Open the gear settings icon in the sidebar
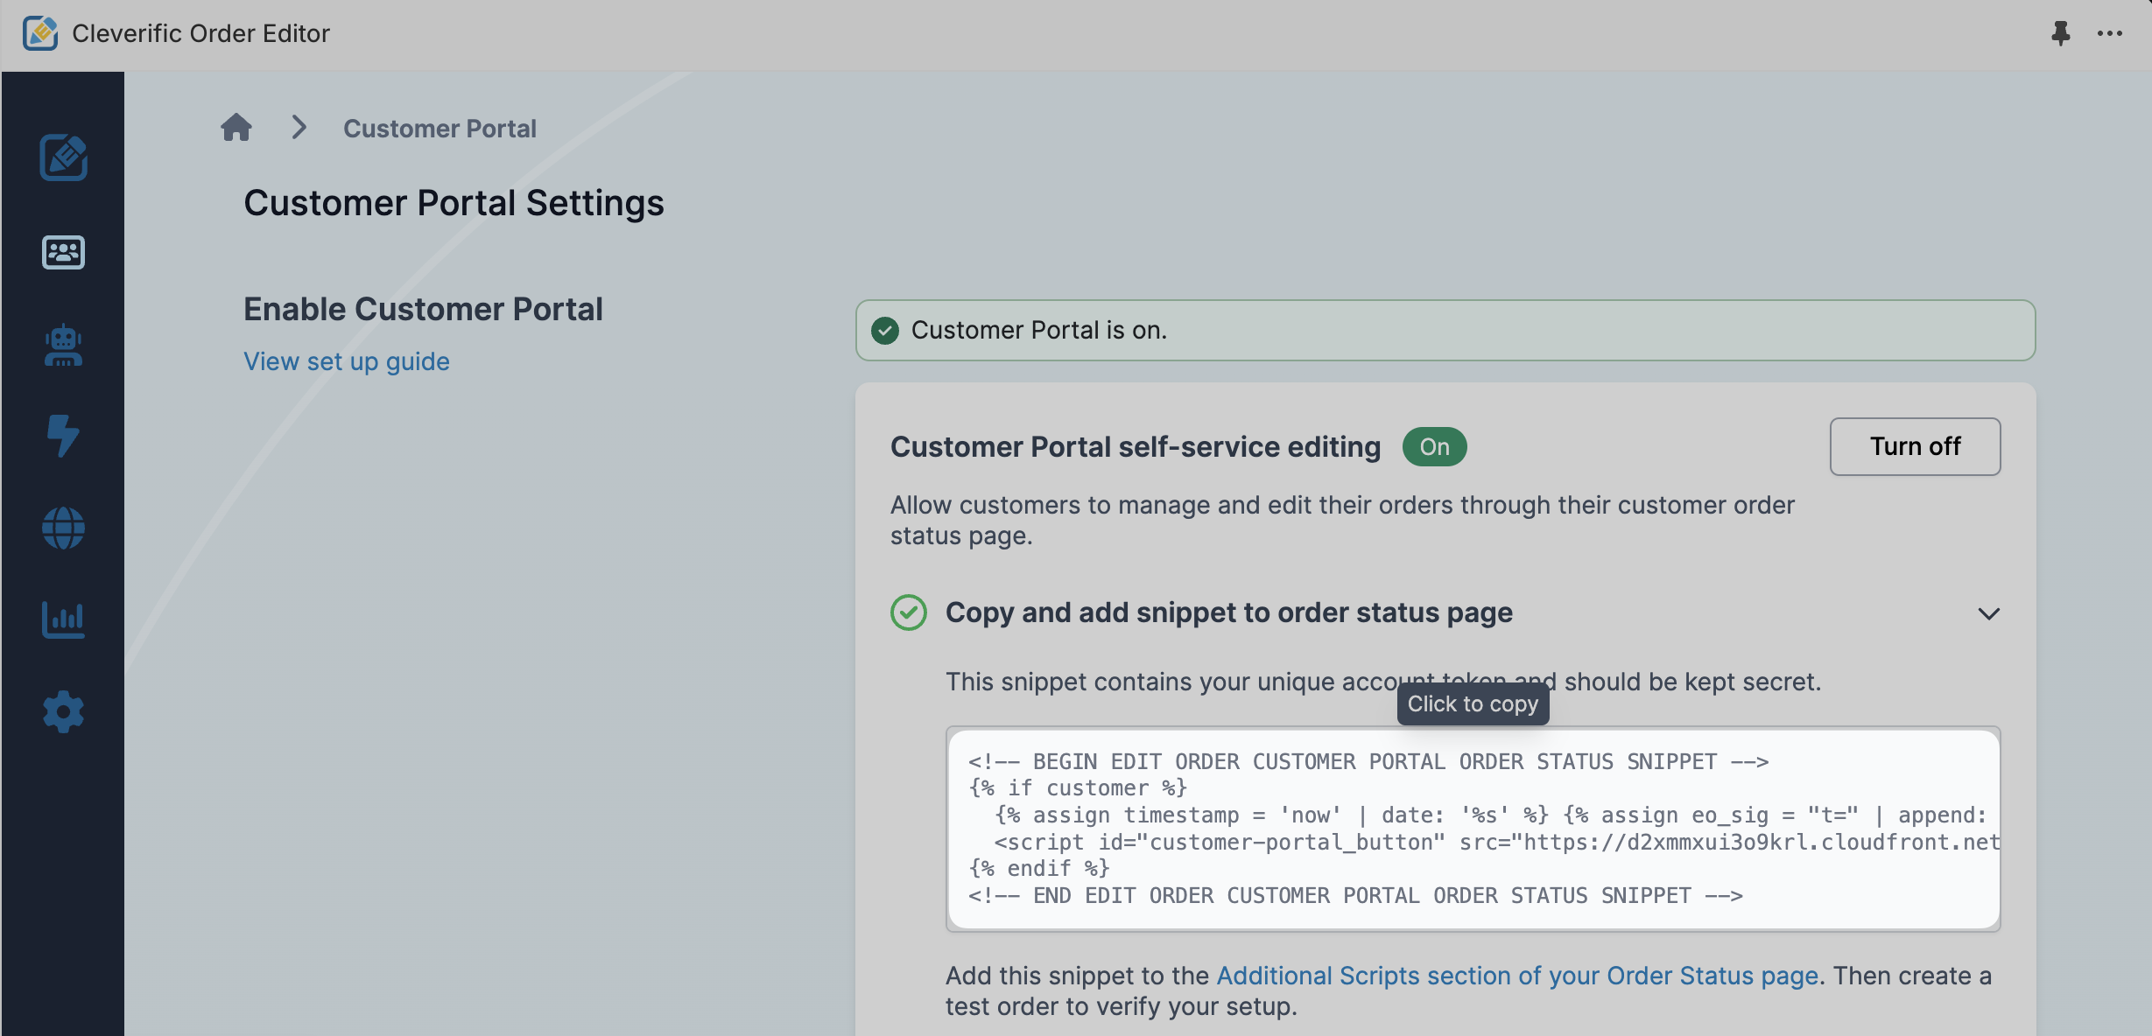 (63, 711)
